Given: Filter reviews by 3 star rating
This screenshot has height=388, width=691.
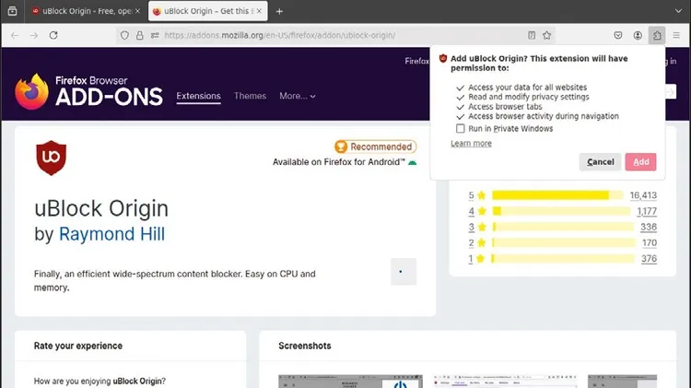Looking at the screenshot, I should coord(477,227).
